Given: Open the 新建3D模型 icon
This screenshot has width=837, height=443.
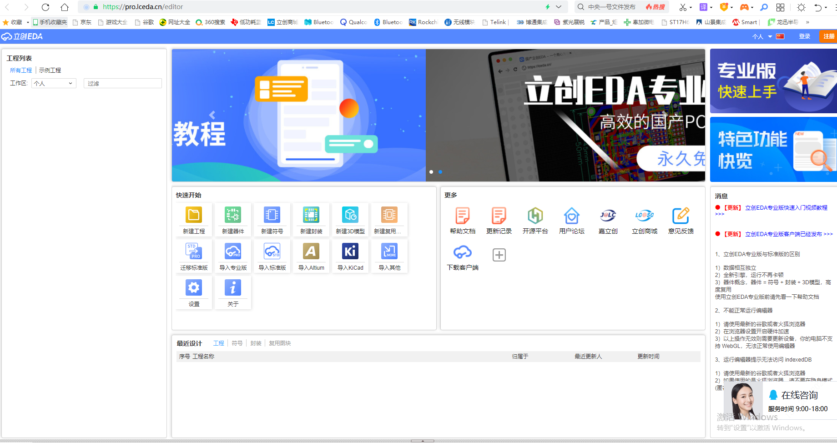Looking at the screenshot, I should pyautogui.click(x=350, y=215).
